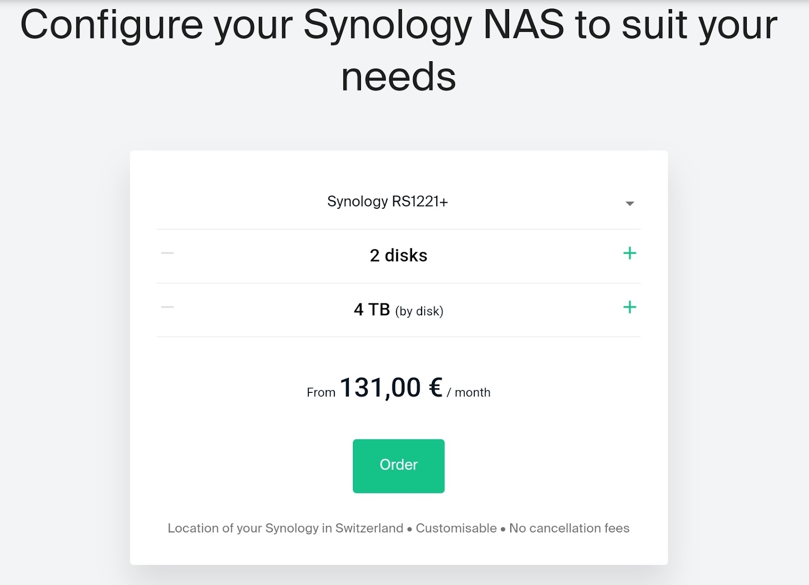Screen dimensions: 809x585
Task: Click the '(by disk)' caption text
Action: [x=419, y=311]
